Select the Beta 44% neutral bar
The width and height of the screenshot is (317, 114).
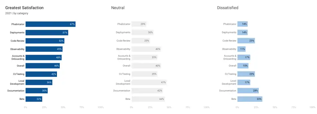tap(148, 99)
